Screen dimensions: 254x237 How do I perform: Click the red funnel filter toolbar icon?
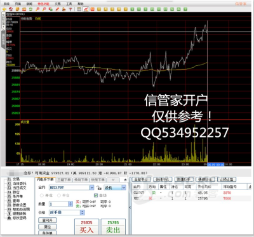[x=70, y=9]
